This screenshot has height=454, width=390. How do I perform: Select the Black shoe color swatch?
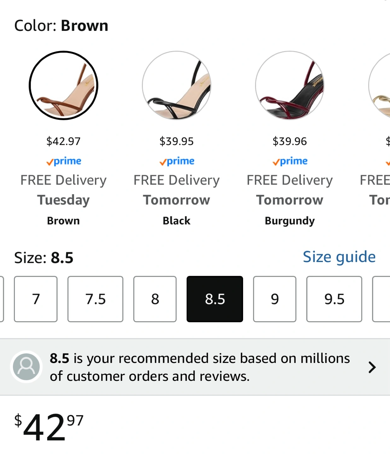click(177, 85)
